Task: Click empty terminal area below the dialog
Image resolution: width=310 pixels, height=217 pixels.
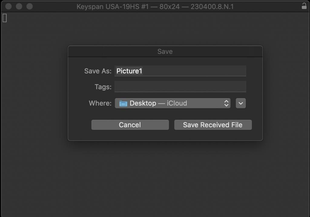Action: coord(155,178)
